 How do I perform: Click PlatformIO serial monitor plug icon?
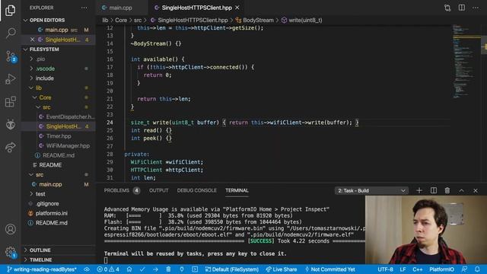pyautogui.click(x=182, y=269)
